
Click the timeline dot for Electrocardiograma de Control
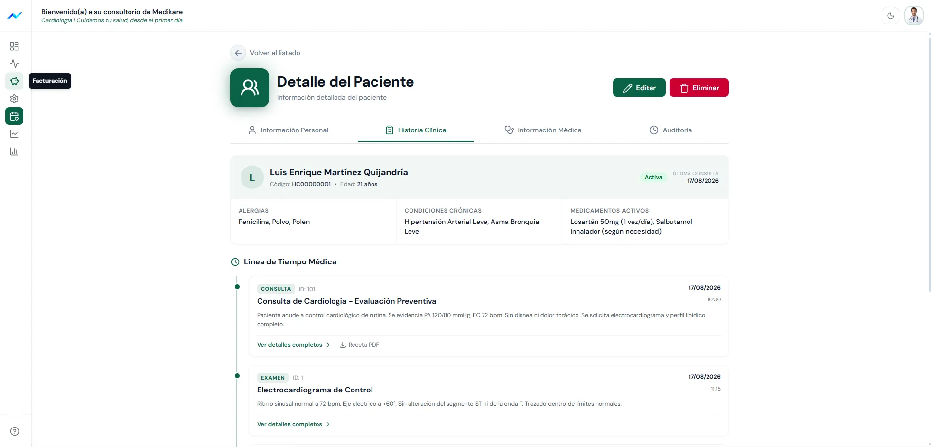pyautogui.click(x=237, y=376)
